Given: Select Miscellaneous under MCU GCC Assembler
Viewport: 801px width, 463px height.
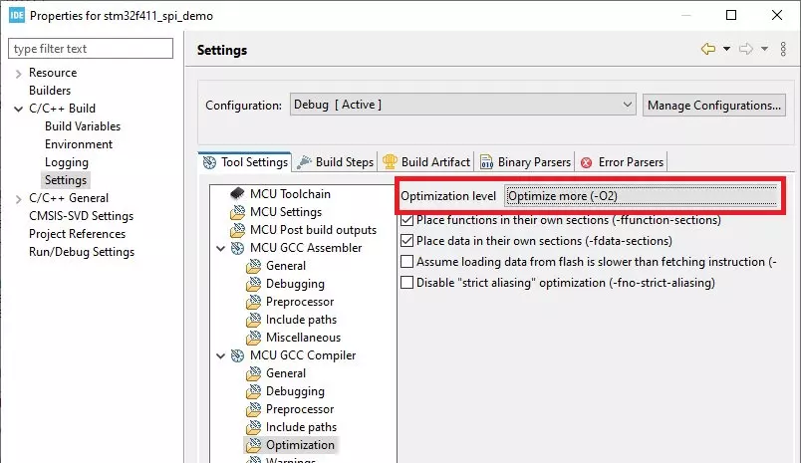Looking at the screenshot, I should pyautogui.click(x=303, y=338).
